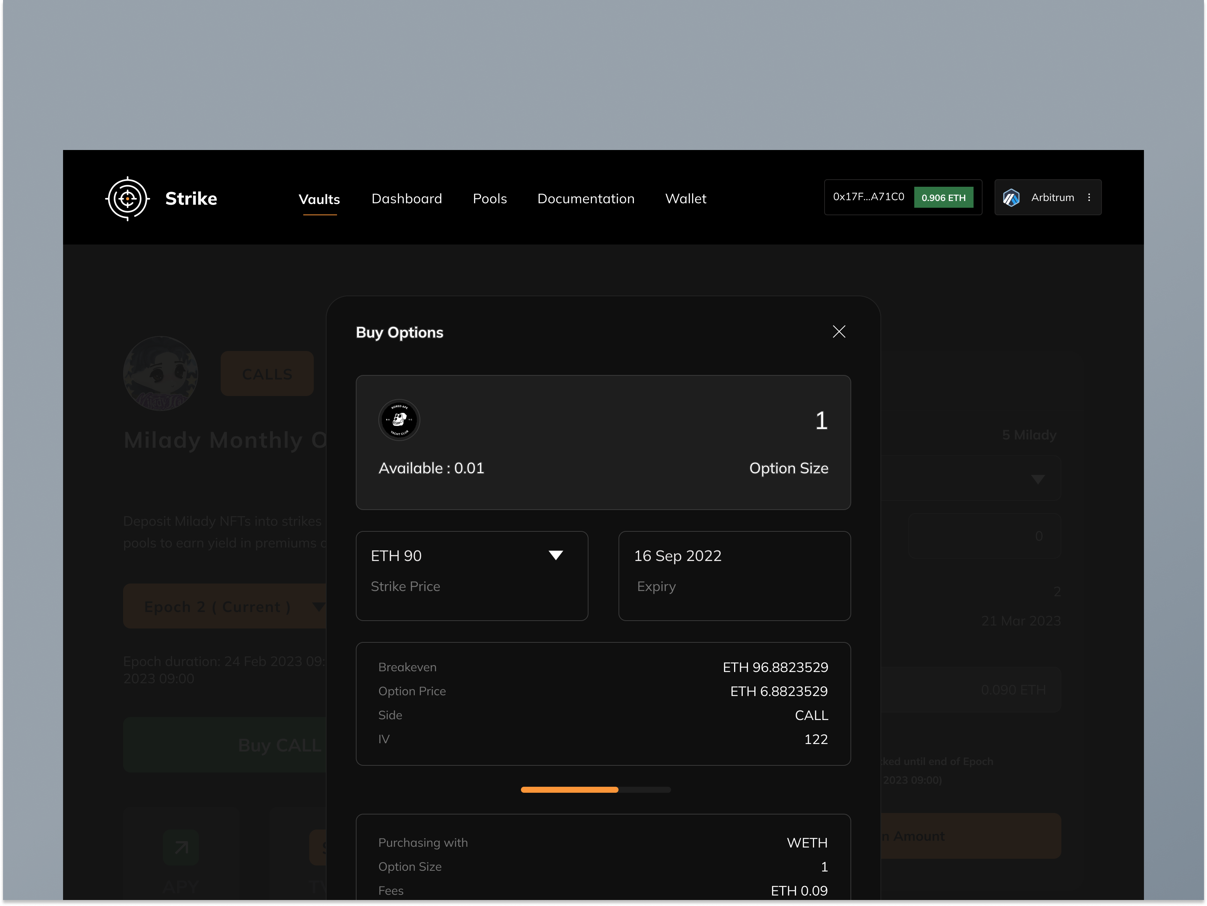Screen dimensions: 1207x906
Task: Click the external link arrow above APY
Action: 180,847
